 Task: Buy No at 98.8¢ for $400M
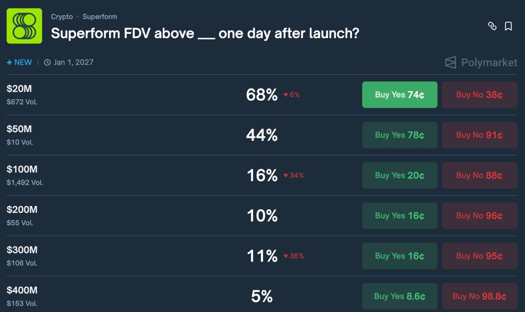pos(479,296)
